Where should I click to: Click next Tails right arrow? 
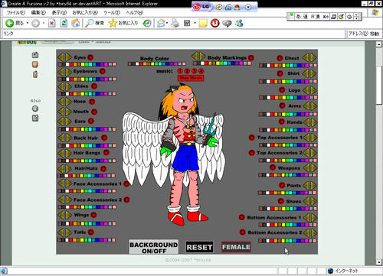click(x=69, y=232)
